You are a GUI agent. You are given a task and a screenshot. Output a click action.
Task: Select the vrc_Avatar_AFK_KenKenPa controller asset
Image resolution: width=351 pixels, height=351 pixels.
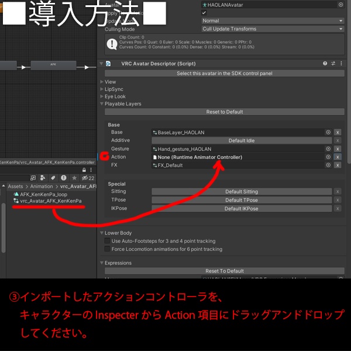(x=48, y=201)
